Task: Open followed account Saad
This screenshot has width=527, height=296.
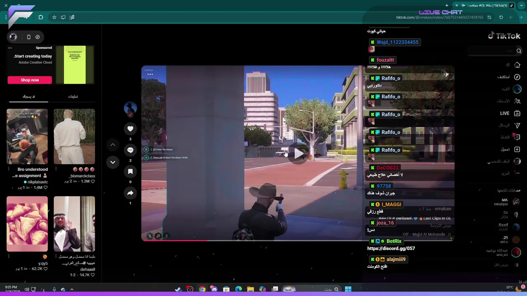Action: click(509, 227)
